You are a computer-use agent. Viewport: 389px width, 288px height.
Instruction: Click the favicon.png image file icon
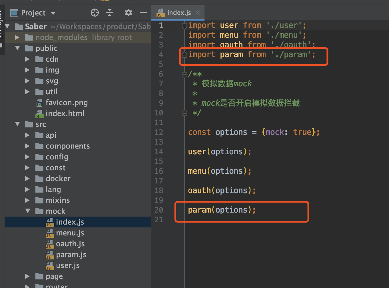point(39,103)
